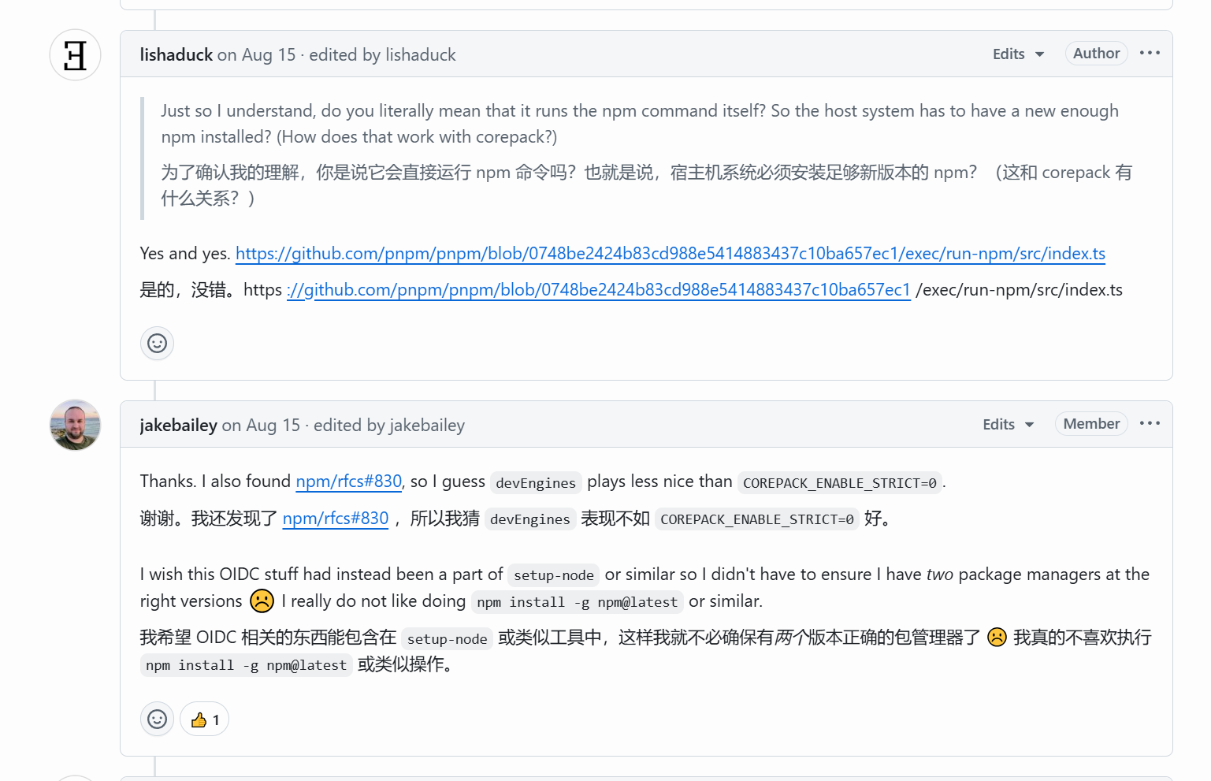Open three-dot menu on lishaduck's comment

point(1150,53)
